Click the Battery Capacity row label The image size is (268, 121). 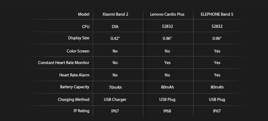75,87
